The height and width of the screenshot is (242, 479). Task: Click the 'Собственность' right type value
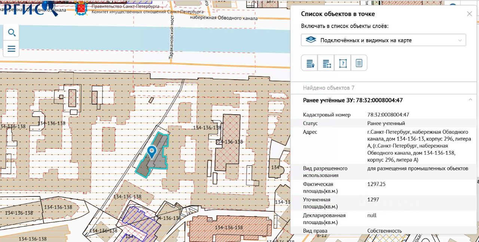pyautogui.click(x=385, y=231)
